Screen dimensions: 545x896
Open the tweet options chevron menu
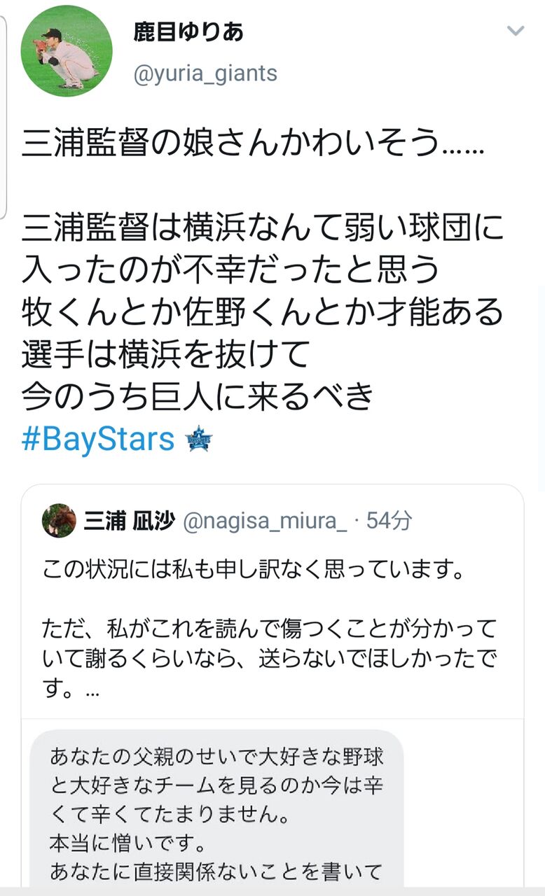515,31
